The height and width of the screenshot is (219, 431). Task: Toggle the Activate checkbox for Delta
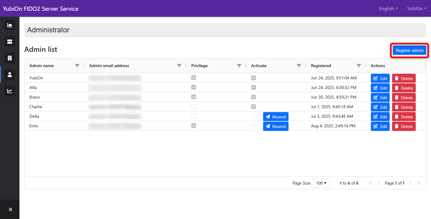tap(254, 117)
